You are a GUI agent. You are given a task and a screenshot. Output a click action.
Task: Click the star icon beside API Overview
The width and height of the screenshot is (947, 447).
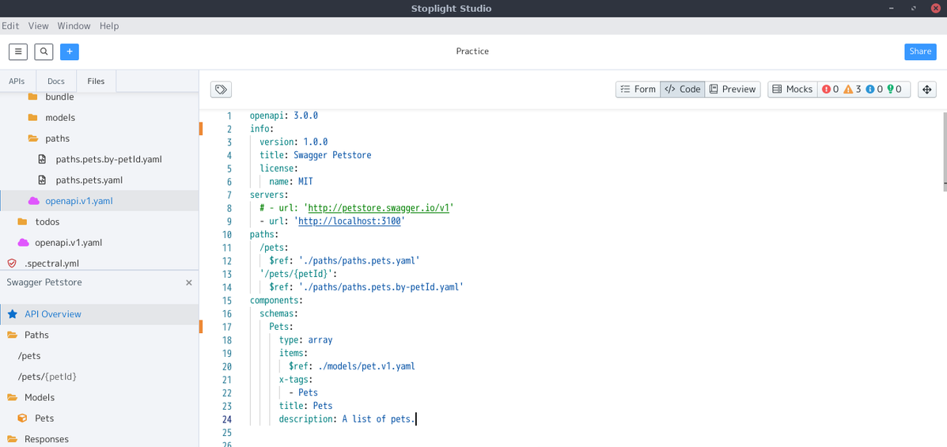12,314
